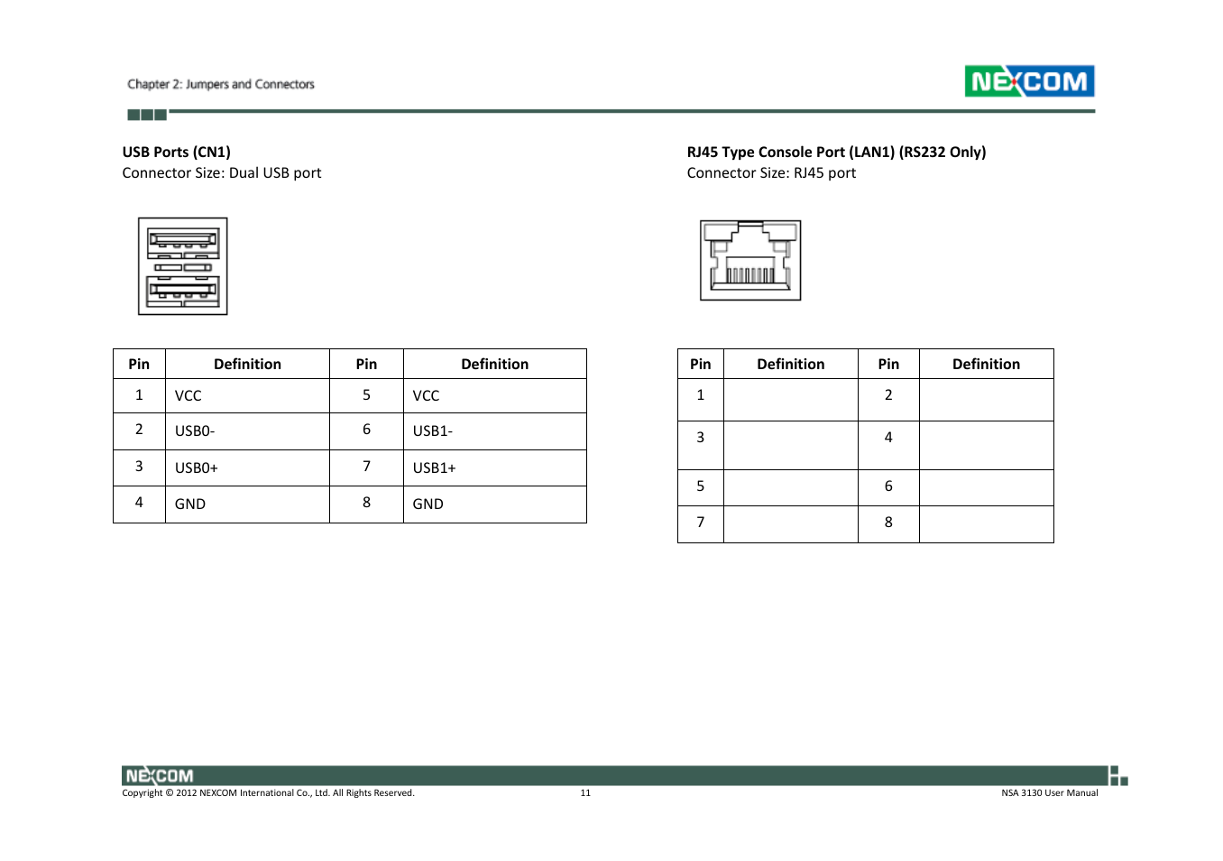Click page number 11 in the footer
Screen dimensions: 1223x861
585,793
